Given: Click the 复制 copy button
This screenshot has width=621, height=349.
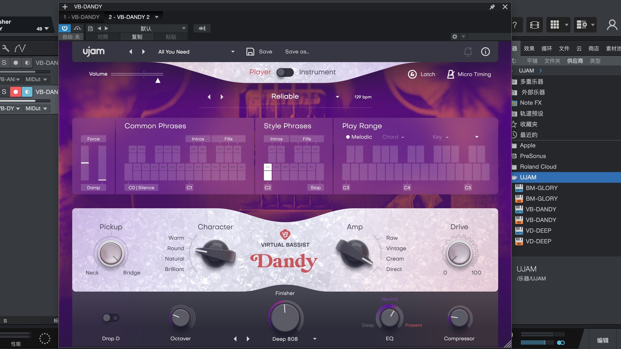Looking at the screenshot, I should (137, 37).
